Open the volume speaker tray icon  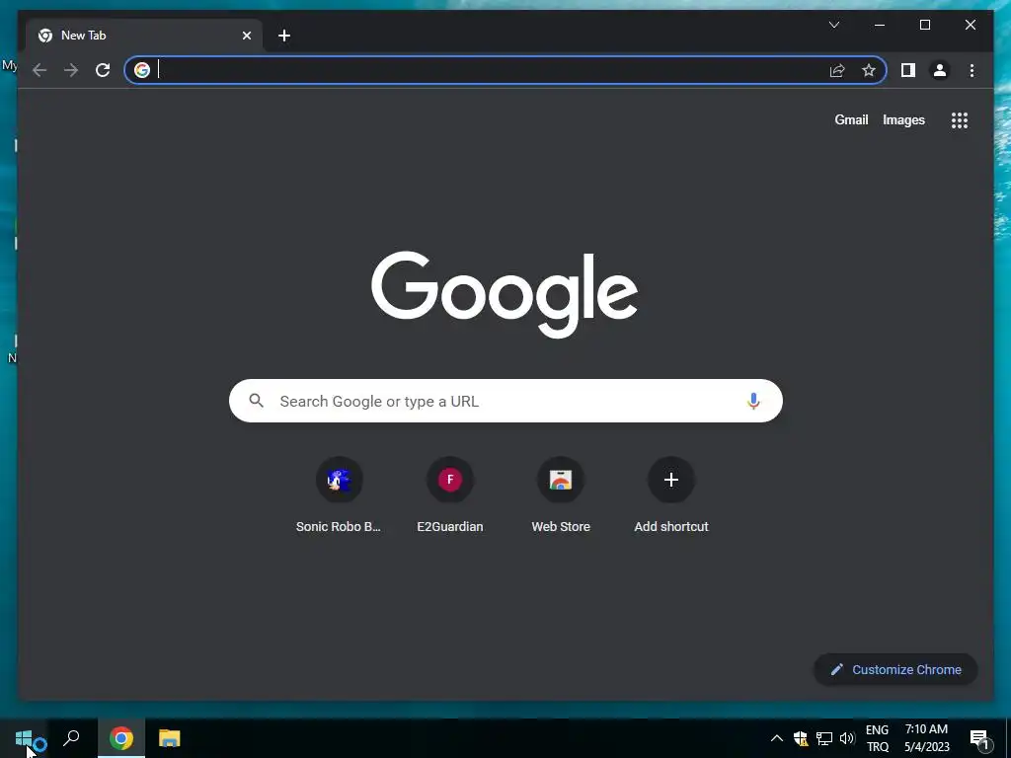tap(847, 738)
